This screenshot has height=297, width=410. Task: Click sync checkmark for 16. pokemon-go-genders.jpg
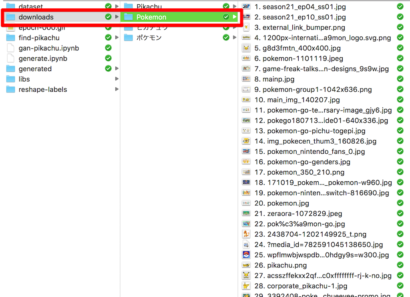tap(400, 162)
